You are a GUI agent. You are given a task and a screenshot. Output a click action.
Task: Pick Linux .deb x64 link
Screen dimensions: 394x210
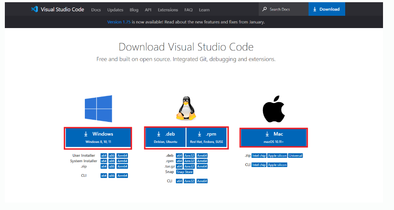(179, 156)
